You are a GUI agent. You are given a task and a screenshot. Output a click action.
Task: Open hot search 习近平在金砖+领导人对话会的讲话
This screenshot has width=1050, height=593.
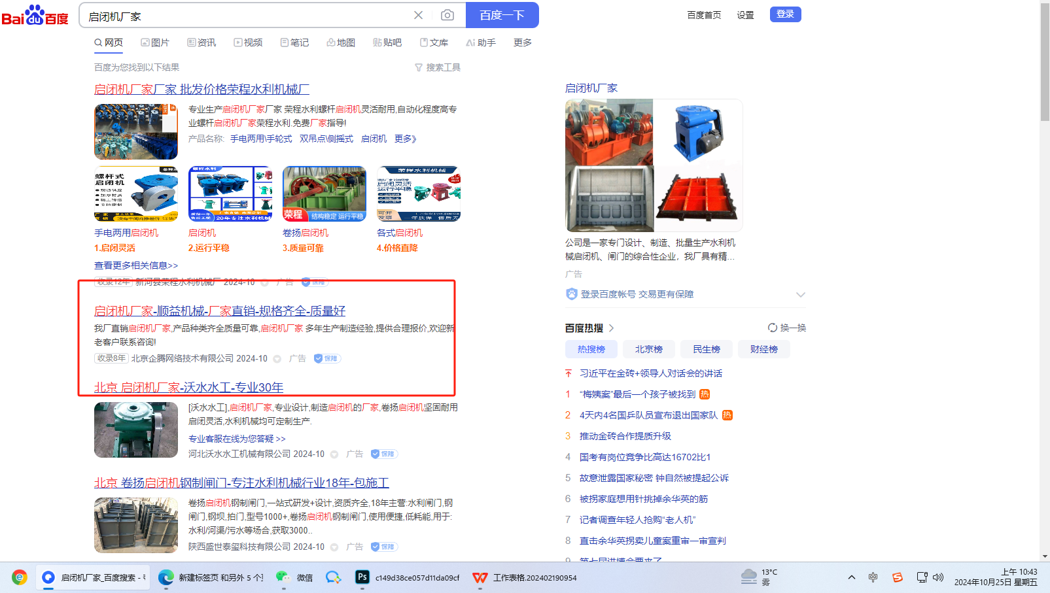[651, 373]
